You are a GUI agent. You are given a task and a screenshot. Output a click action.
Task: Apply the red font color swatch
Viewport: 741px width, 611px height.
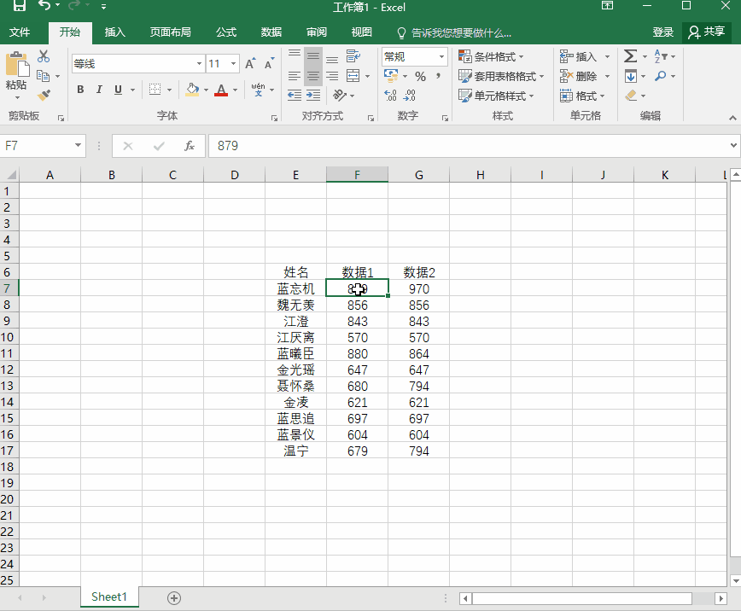pos(221,90)
